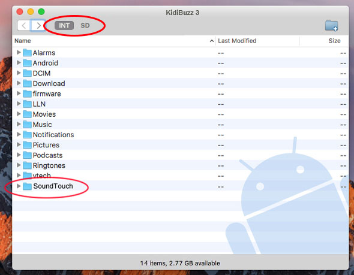The image size is (354, 275).
Task: Click the Pictures folder name
Action: tap(46, 145)
